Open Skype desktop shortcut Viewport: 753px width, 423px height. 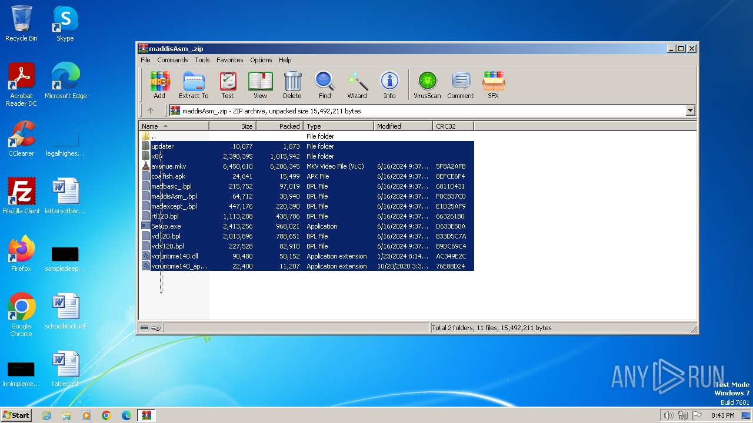click(x=65, y=23)
